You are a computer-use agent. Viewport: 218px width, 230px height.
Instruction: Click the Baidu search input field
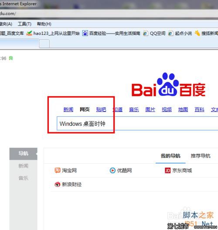[x=137, y=123]
